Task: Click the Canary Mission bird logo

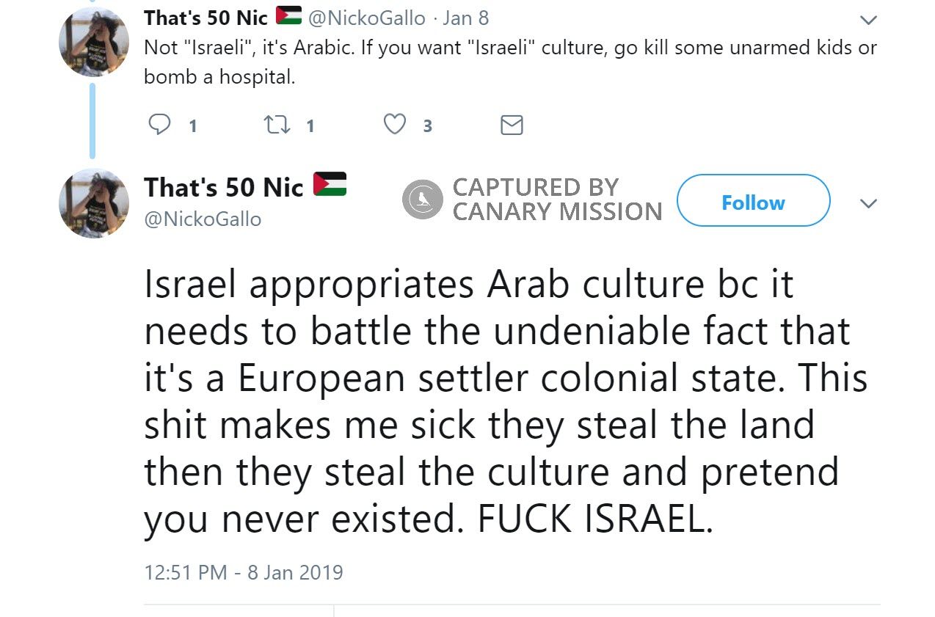Action: point(423,200)
